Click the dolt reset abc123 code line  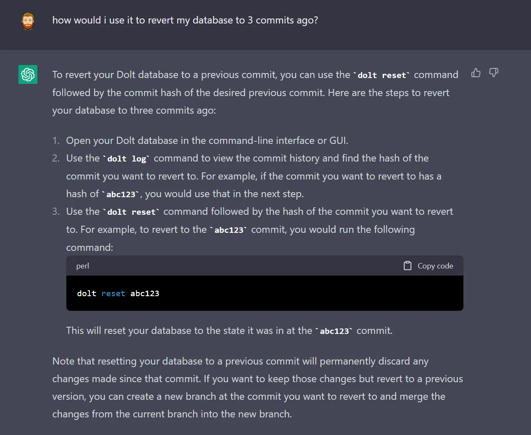pos(118,293)
